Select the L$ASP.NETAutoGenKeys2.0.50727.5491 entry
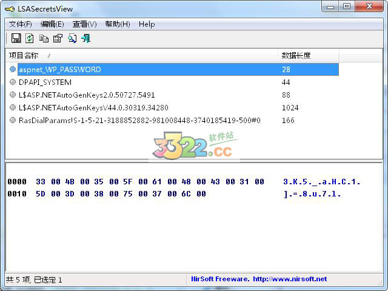 pyautogui.click(x=87, y=95)
